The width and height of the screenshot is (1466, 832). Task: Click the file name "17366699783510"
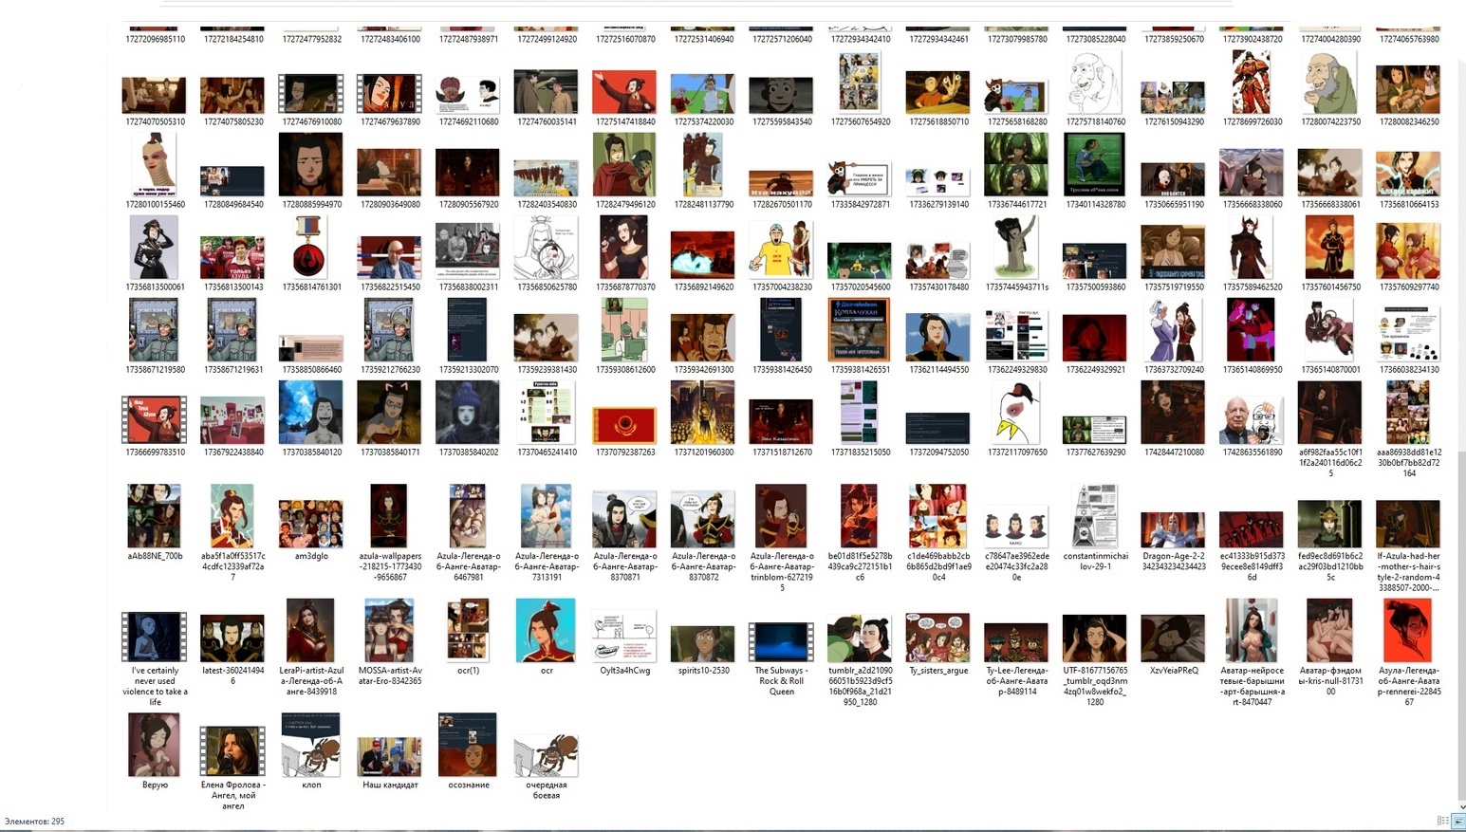(155, 453)
